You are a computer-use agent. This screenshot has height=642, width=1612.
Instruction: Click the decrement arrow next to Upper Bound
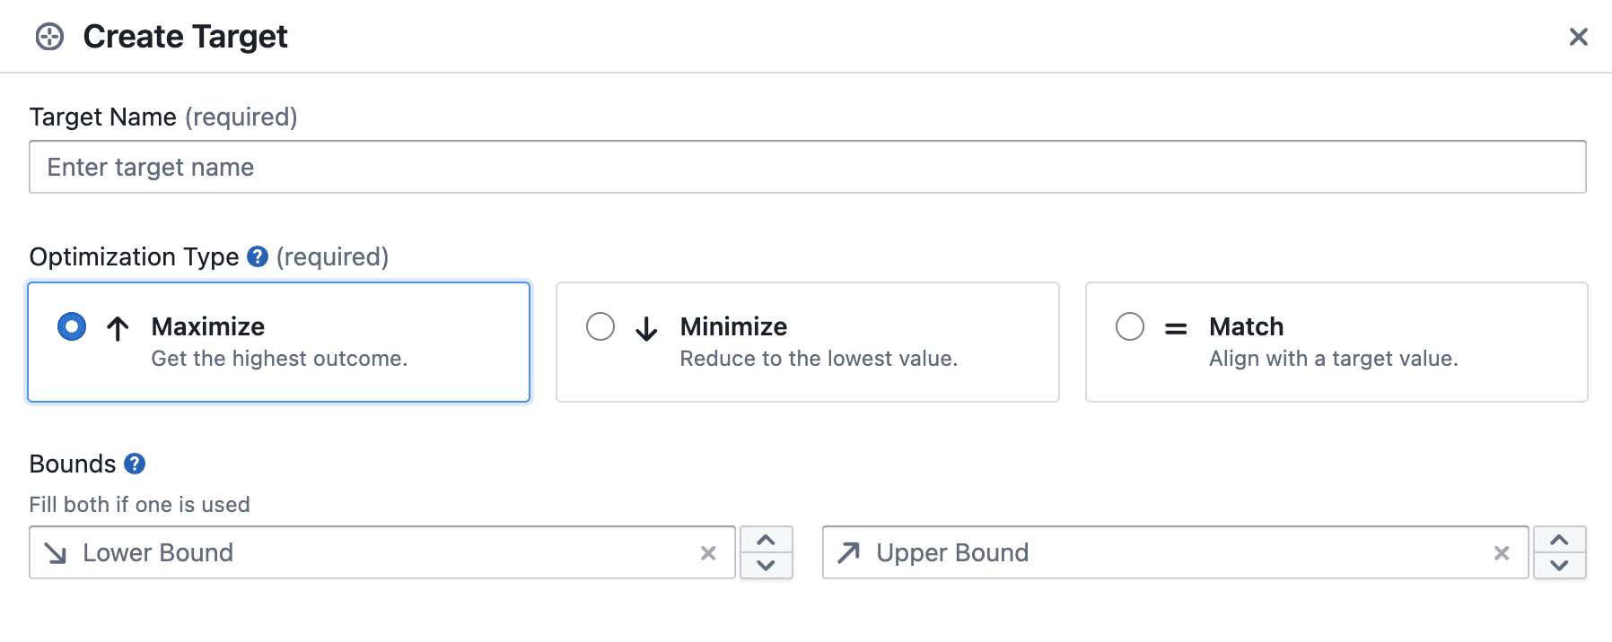coord(1560,565)
